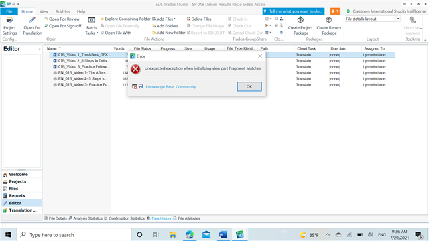Switch to the File Details tab
This screenshot has height=241, width=429.
(56, 218)
